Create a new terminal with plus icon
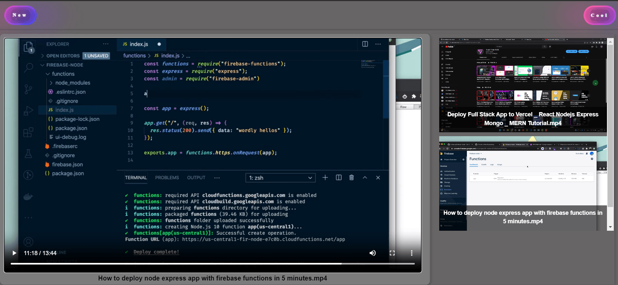 click(325, 177)
